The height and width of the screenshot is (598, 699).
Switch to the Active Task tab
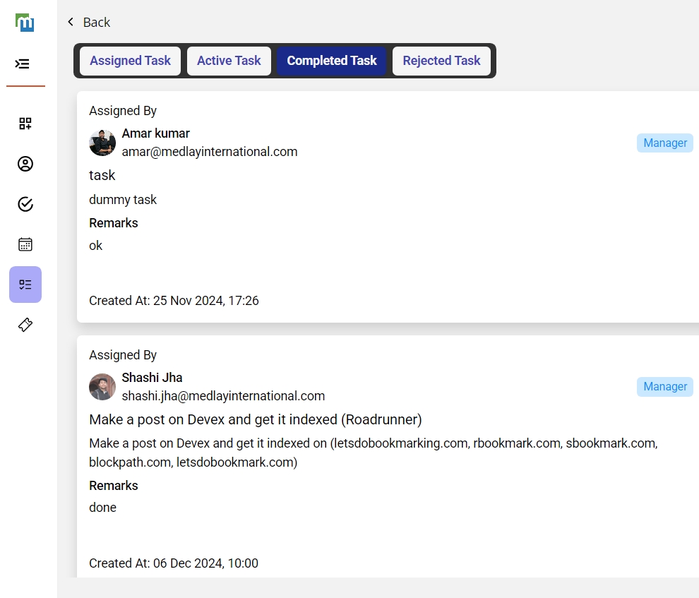(x=229, y=61)
